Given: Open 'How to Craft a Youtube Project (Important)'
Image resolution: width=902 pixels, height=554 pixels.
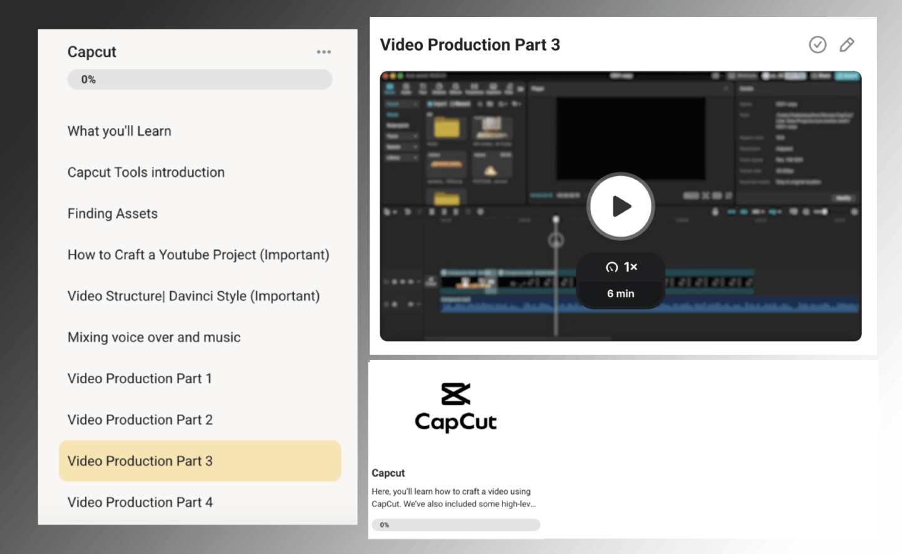Looking at the screenshot, I should [x=199, y=255].
